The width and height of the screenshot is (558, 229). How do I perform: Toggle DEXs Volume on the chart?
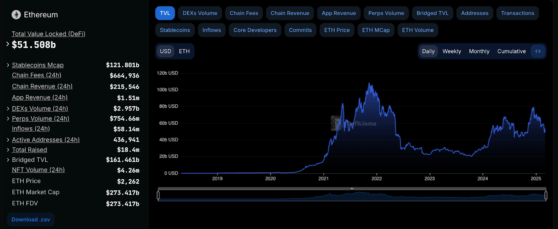click(x=200, y=13)
